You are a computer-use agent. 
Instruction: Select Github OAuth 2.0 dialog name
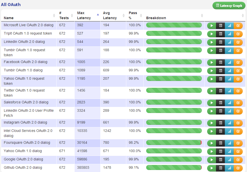[x=23, y=167]
